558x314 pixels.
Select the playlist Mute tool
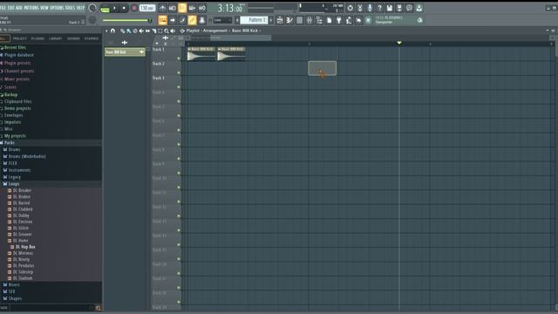click(141, 31)
